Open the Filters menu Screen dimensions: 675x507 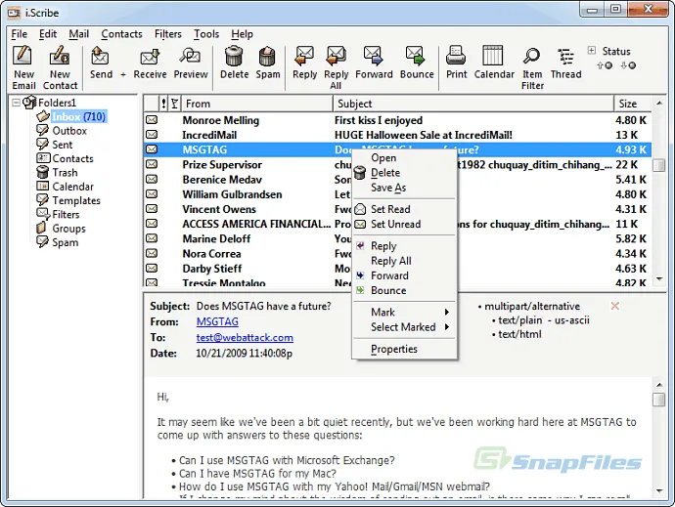(x=168, y=34)
